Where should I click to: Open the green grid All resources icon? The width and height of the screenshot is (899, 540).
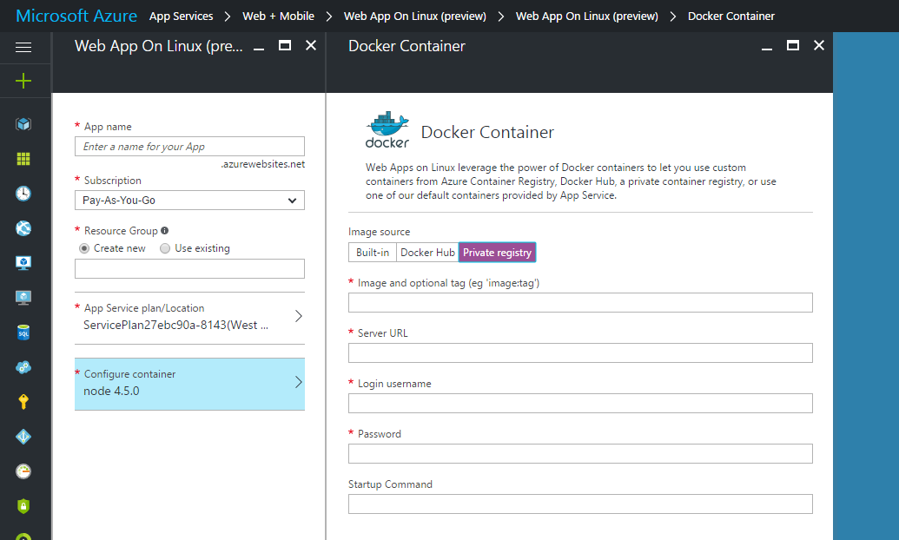[23, 159]
